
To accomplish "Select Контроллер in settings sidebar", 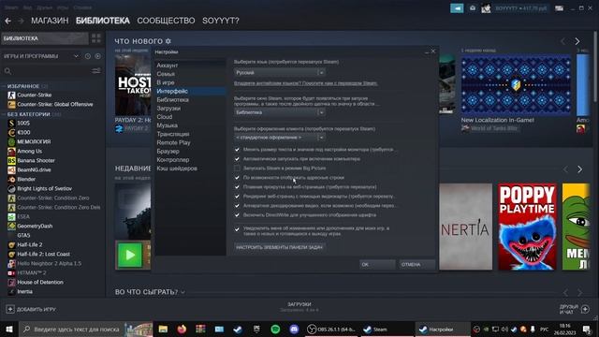I will pyautogui.click(x=172, y=160).
